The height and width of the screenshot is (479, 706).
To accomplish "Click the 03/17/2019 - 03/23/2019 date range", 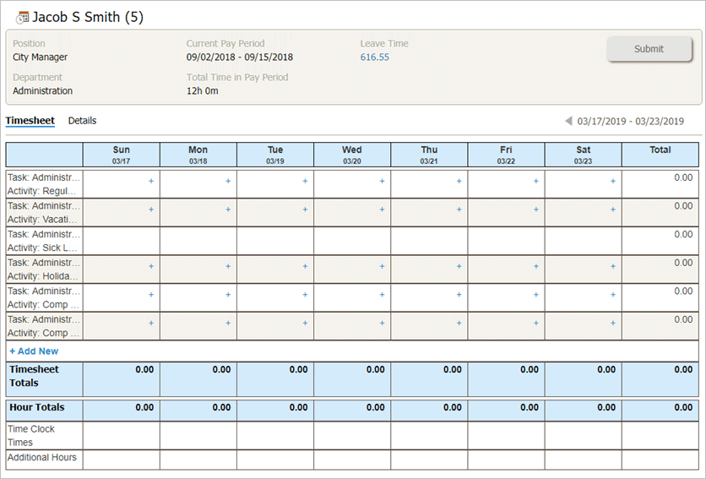I will (630, 122).
